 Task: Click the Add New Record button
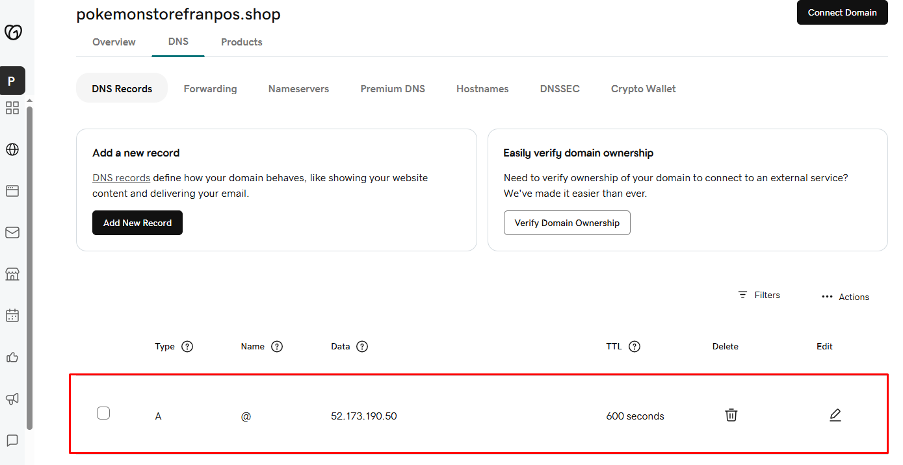137,223
